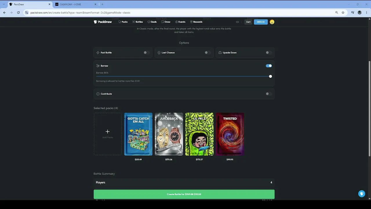Click the PackDraw logo in the site header
Viewport: 371px width, 209px height.
pyautogui.click(x=103, y=22)
